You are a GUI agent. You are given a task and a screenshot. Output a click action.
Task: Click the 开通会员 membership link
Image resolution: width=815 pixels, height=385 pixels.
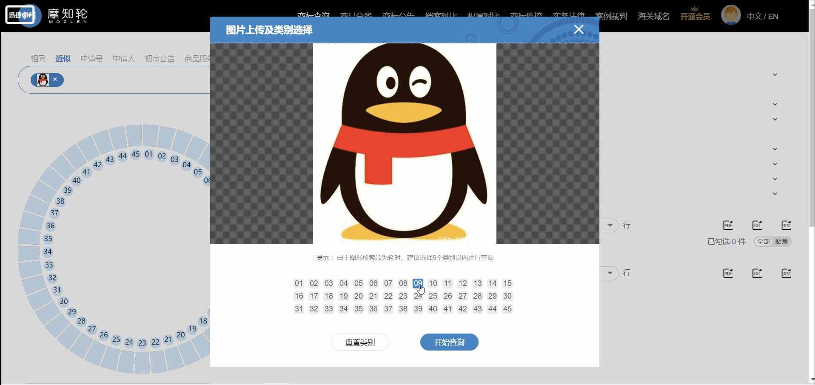click(695, 16)
